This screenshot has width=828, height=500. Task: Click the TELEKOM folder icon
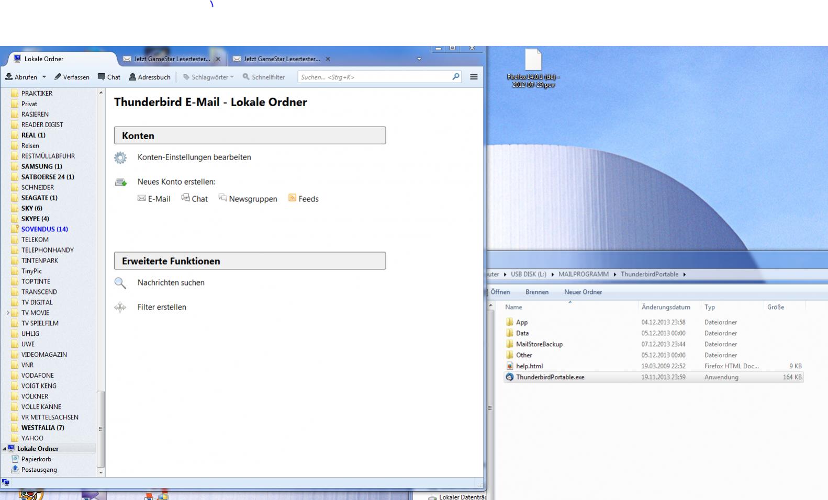[15, 240]
